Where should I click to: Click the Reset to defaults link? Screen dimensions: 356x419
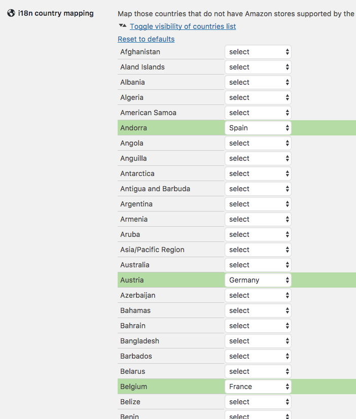[x=146, y=39]
